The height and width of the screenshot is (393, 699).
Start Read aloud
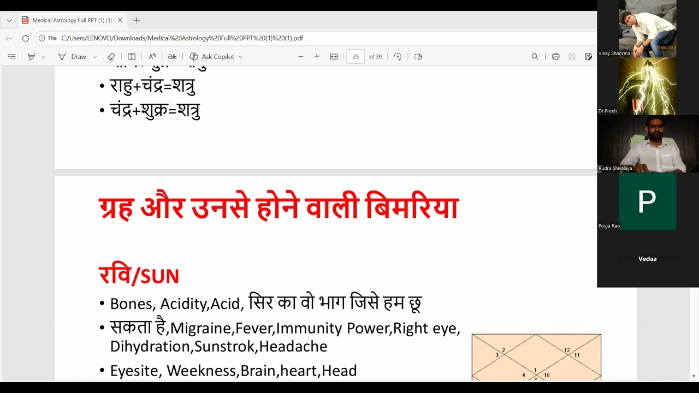pos(152,57)
